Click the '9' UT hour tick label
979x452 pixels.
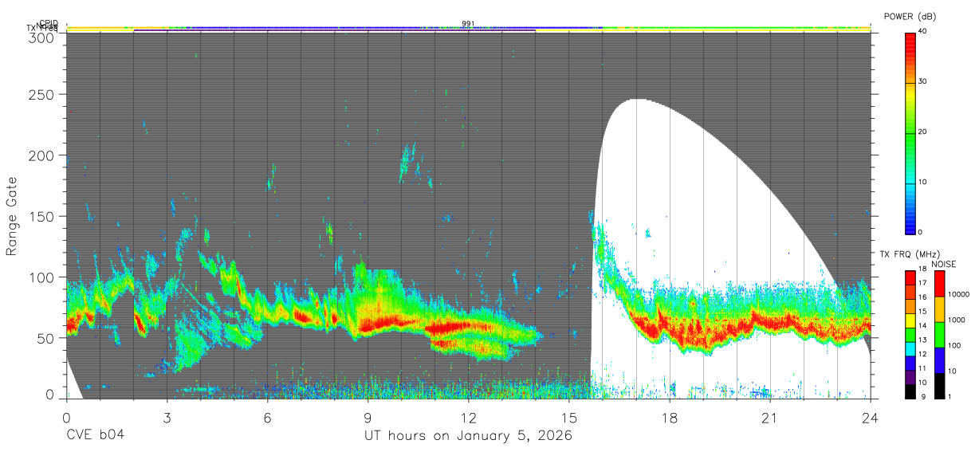point(368,418)
